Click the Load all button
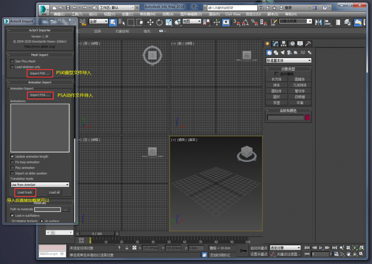Viewport: 372px width, 264px height. (x=54, y=192)
